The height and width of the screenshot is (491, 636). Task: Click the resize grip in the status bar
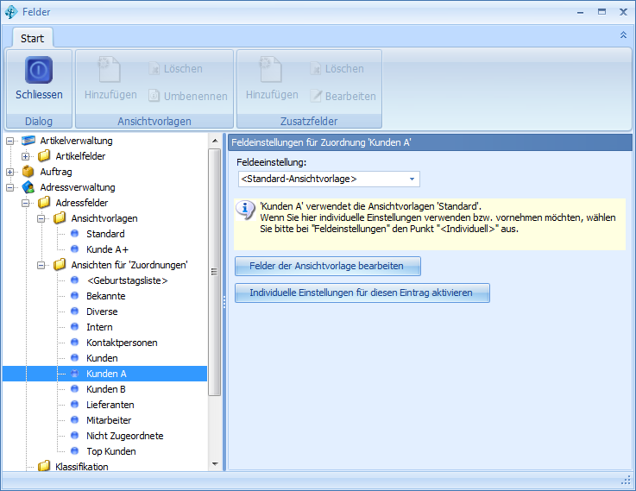click(626, 481)
